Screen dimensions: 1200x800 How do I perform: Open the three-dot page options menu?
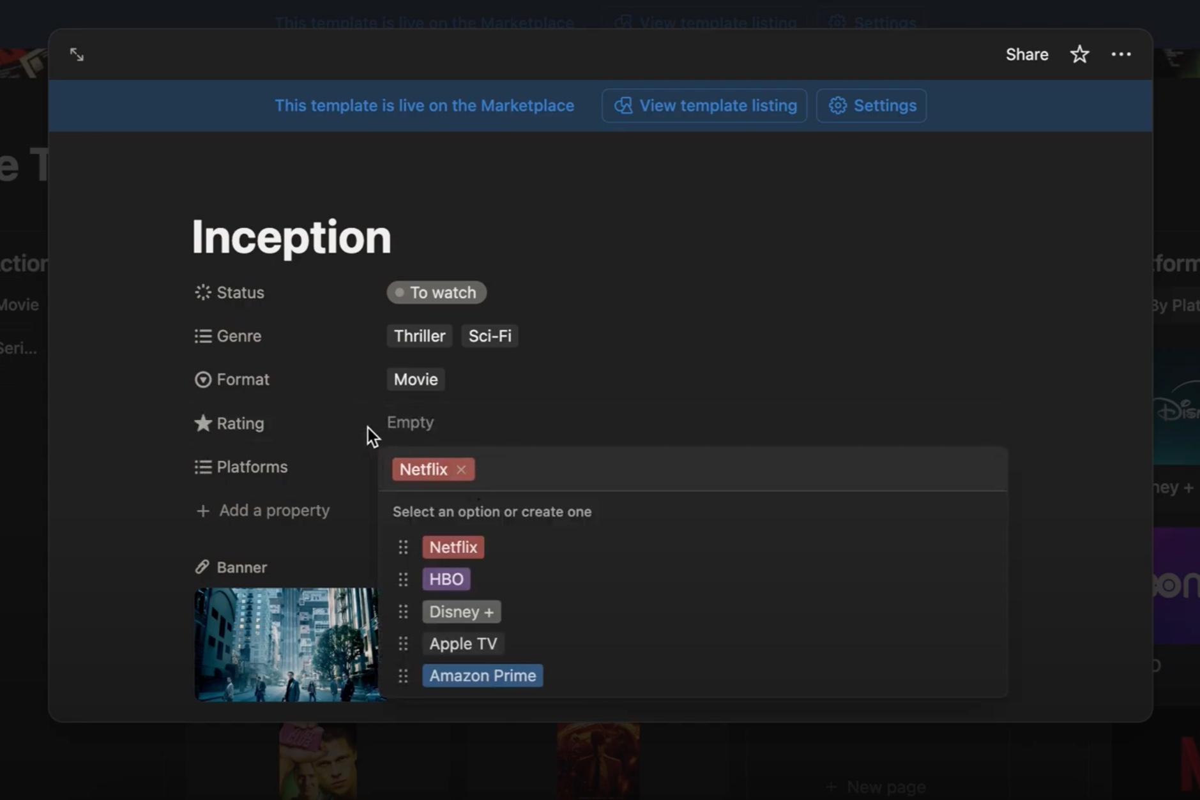1121,55
